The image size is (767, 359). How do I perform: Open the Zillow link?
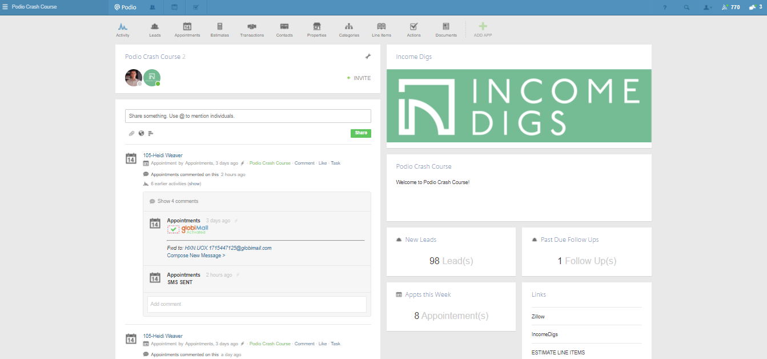click(538, 316)
